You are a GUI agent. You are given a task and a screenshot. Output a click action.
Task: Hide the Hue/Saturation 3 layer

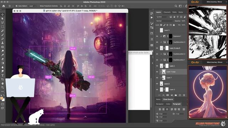click(x=157, y=42)
